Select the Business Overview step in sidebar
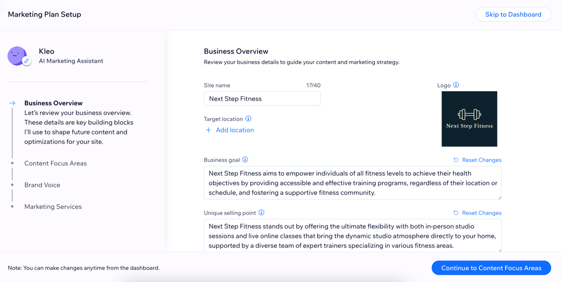Screen dimensions: 561x282 coord(54,103)
